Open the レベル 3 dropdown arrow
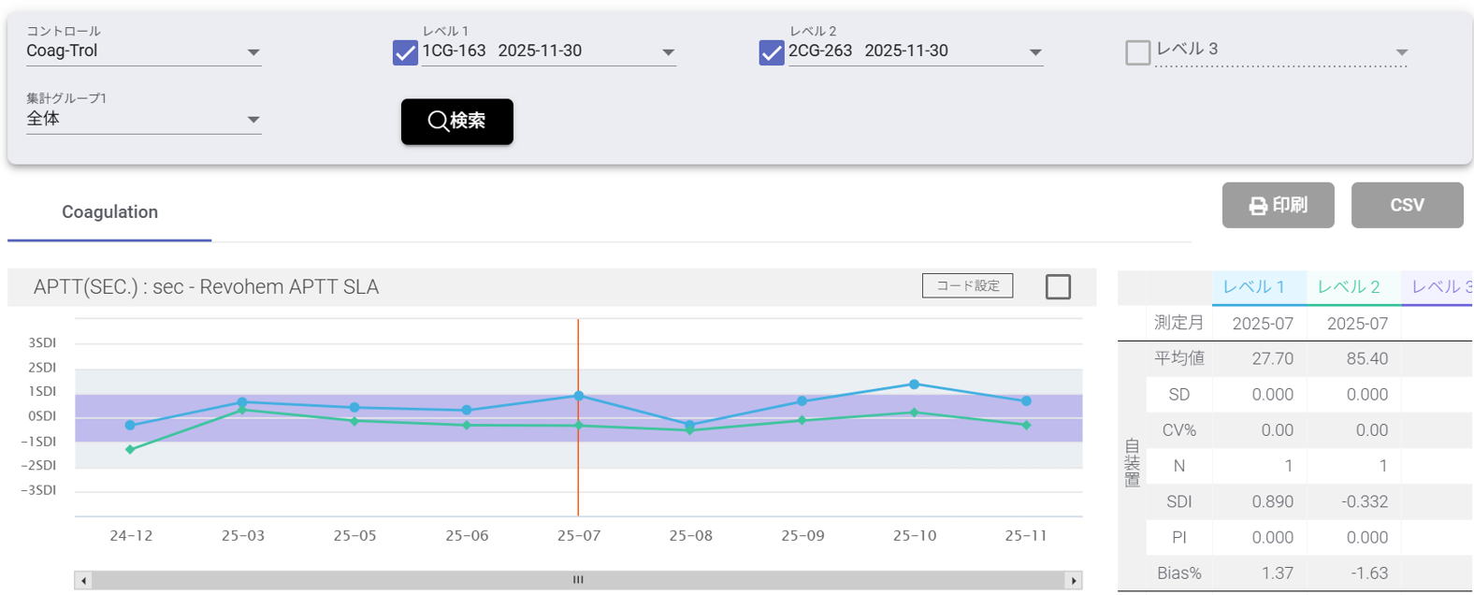 1401,52
